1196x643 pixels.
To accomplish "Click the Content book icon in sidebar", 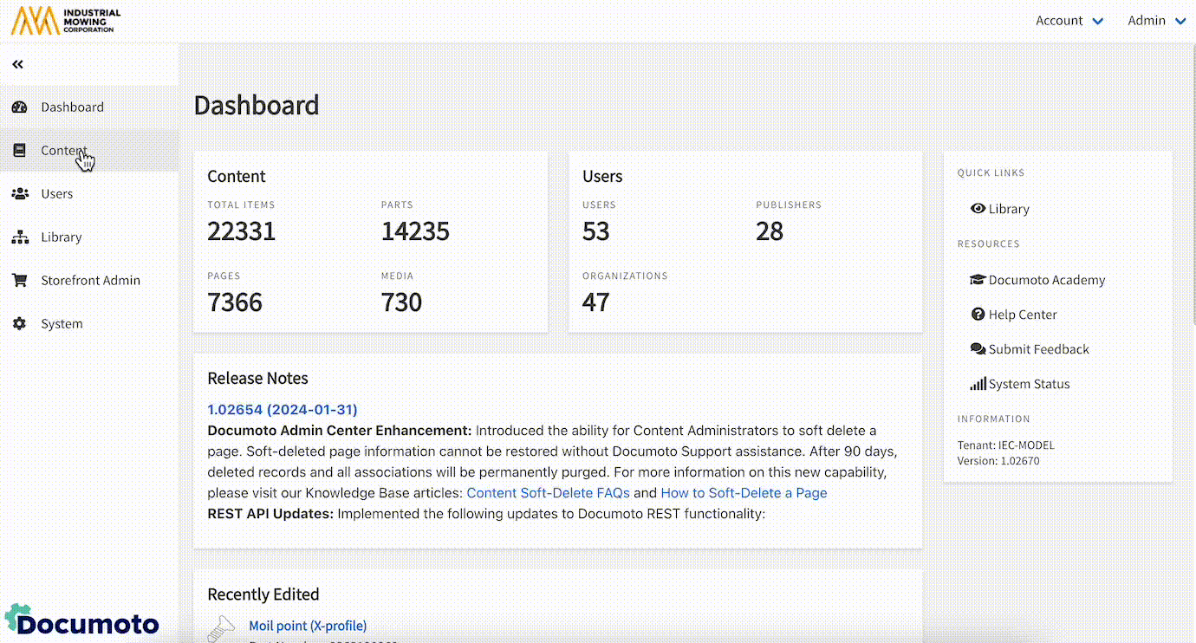I will coord(19,151).
